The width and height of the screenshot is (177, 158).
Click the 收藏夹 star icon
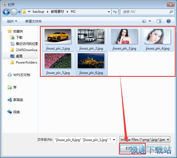[10, 31]
